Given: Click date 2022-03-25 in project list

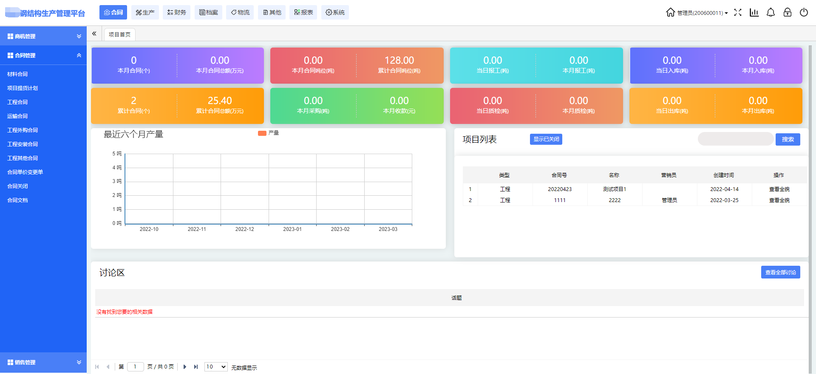Looking at the screenshot, I should pyautogui.click(x=724, y=200).
